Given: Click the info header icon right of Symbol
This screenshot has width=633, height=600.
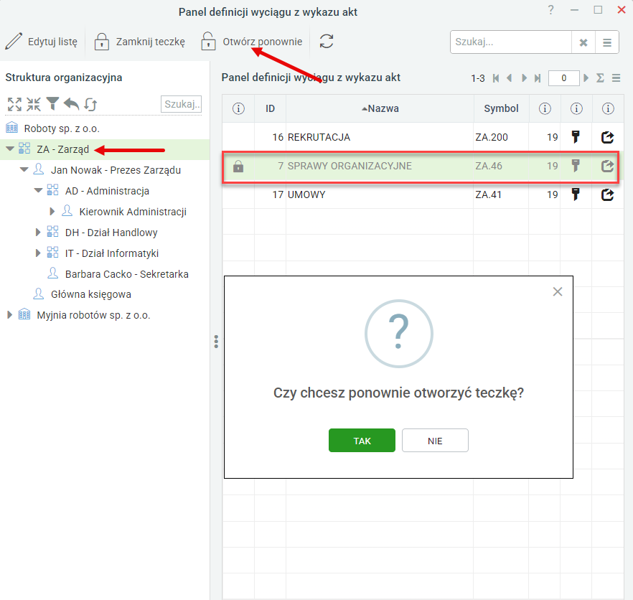Looking at the screenshot, I should [x=545, y=108].
